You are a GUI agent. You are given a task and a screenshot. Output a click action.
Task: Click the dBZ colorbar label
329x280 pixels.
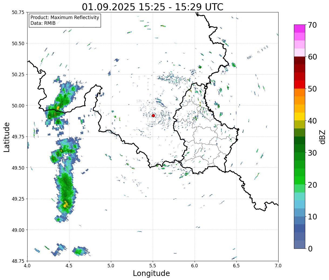coord(322,137)
